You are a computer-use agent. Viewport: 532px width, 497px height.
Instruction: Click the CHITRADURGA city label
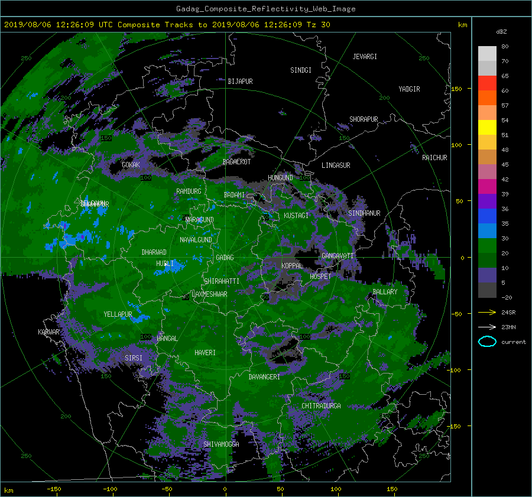pyautogui.click(x=321, y=406)
